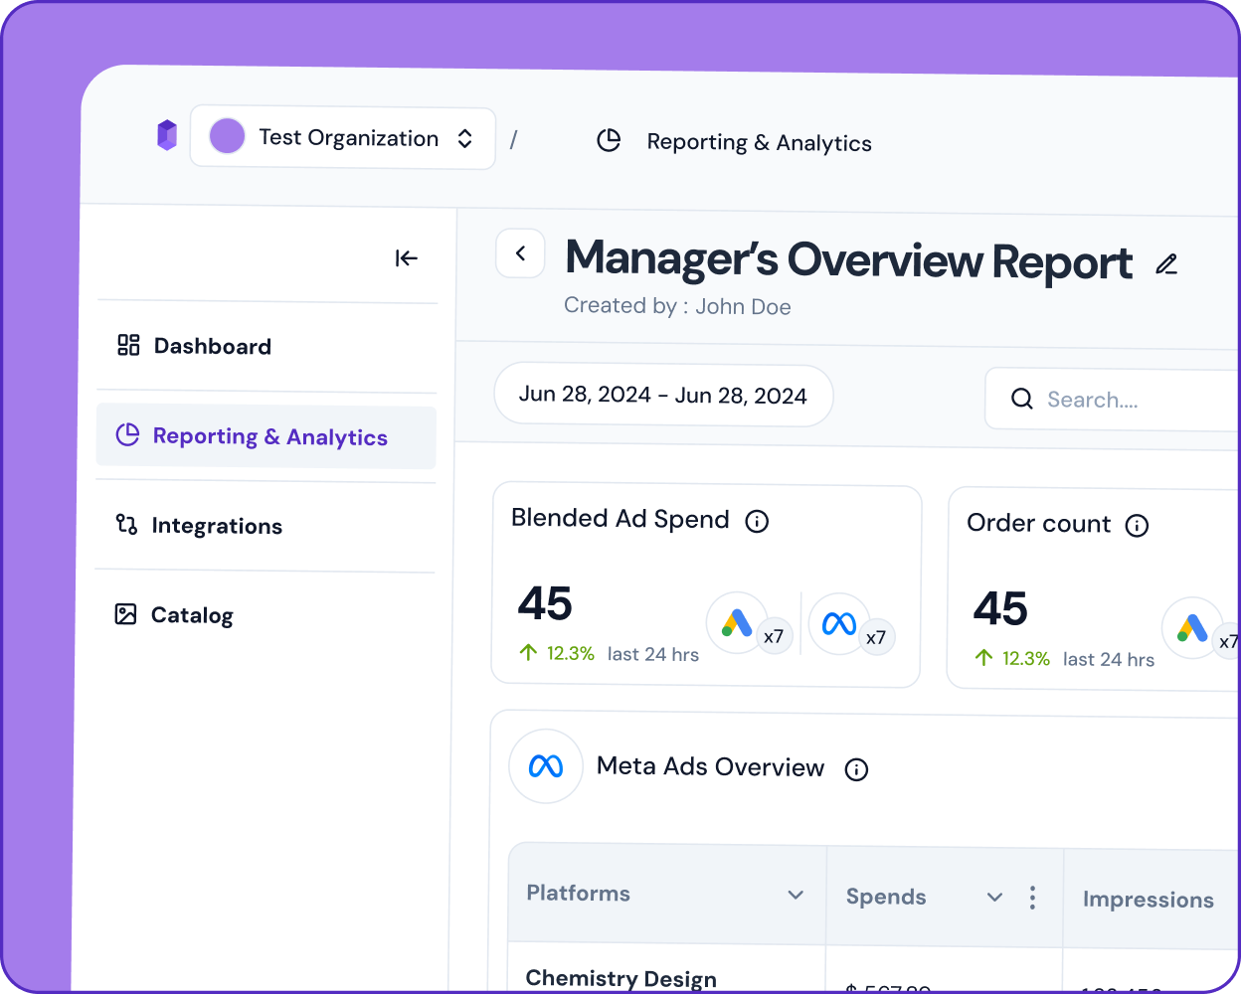This screenshot has height=994, width=1241.
Task: Show info for Blended Ad Spend
Action: tap(757, 521)
